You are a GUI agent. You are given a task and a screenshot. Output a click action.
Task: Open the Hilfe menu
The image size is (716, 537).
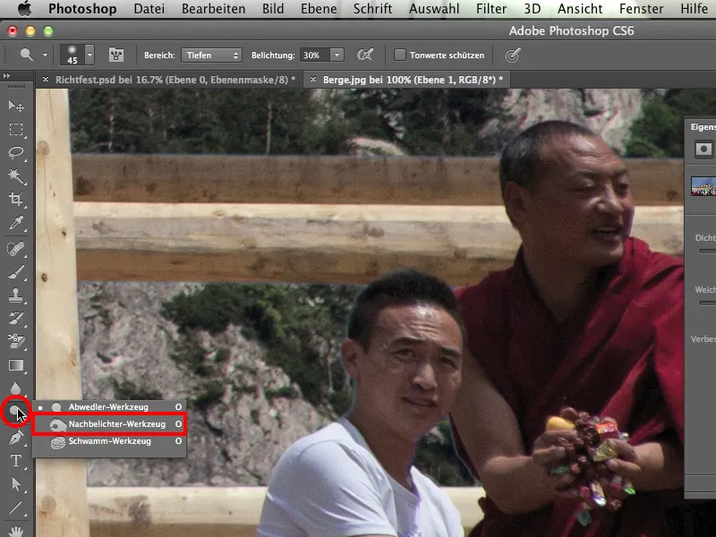click(x=694, y=9)
